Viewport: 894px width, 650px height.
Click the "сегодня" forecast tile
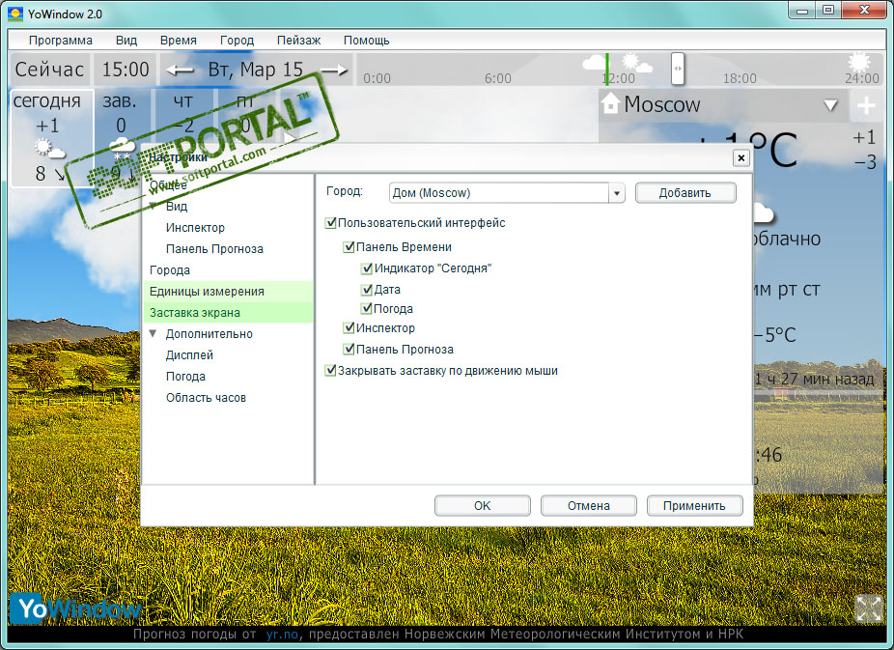[52, 138]
